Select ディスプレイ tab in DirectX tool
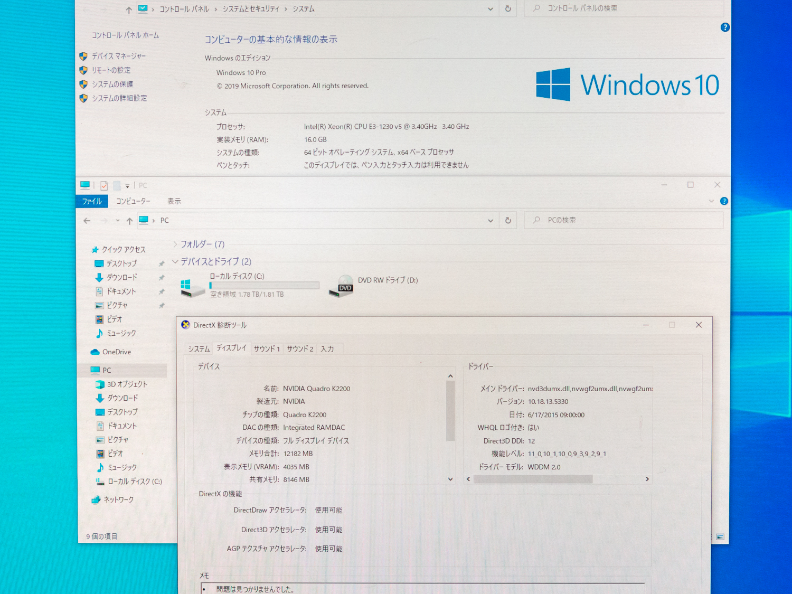Screen dimensions: 792x594 pyautogui.click(x=231, y=348)
